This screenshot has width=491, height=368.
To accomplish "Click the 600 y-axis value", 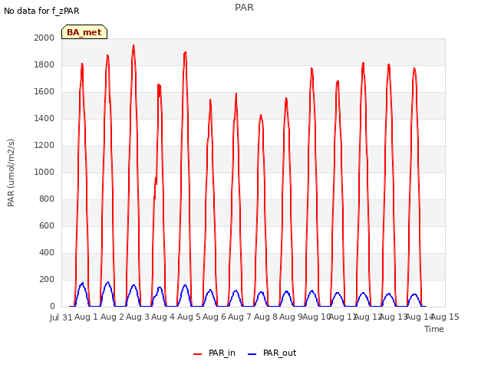I will 47,225.
